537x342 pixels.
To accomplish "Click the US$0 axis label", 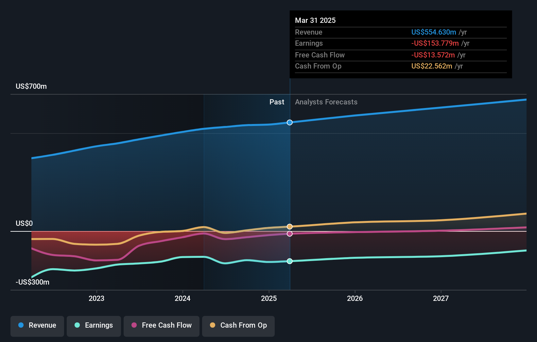I will (24, 224).
